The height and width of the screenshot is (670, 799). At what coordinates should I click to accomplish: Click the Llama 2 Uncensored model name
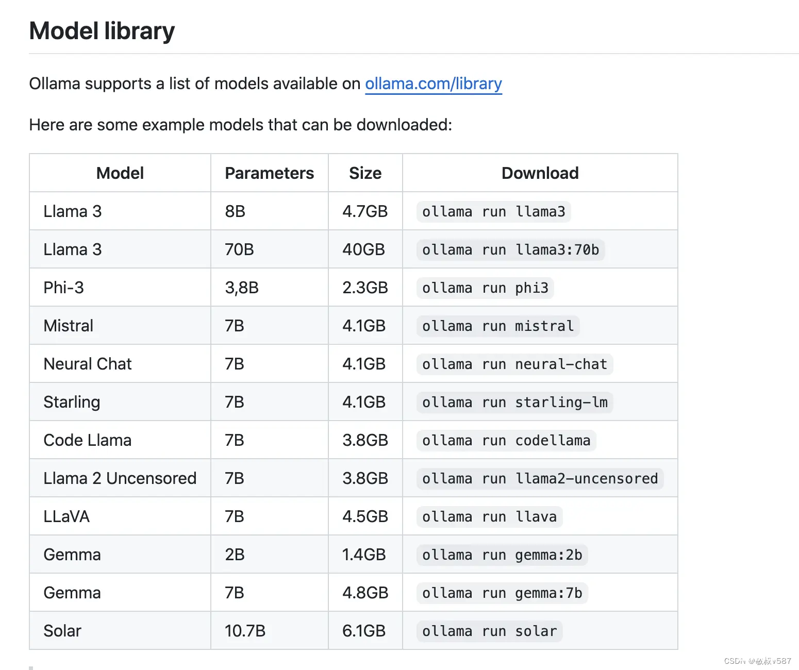tap(120, 478)
